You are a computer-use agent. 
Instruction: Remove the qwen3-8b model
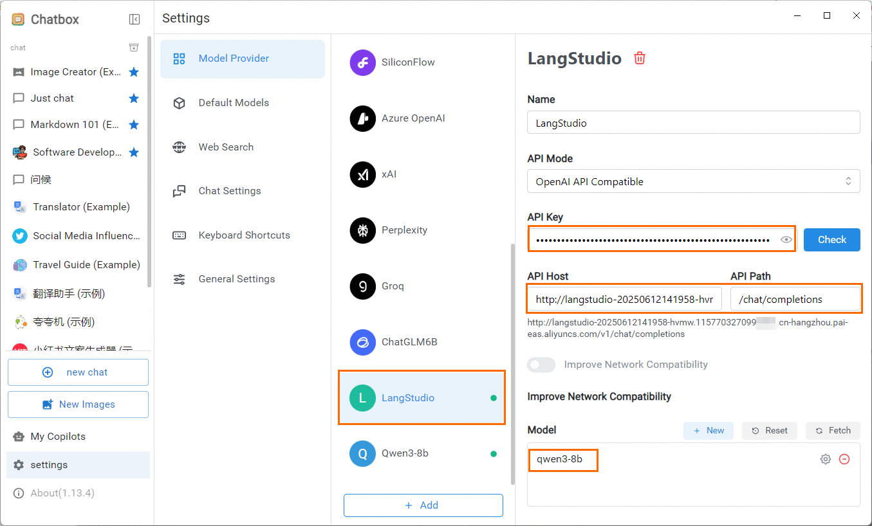click(x=844, y=459)
